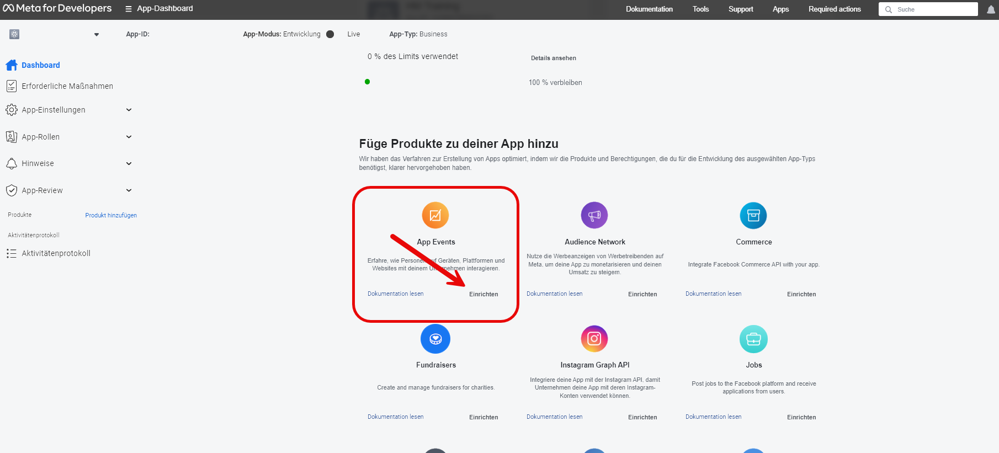Screen dimensions: 999x453
Task: Click the Instagram Graph API icon
Action: click(x=594, y=339)
